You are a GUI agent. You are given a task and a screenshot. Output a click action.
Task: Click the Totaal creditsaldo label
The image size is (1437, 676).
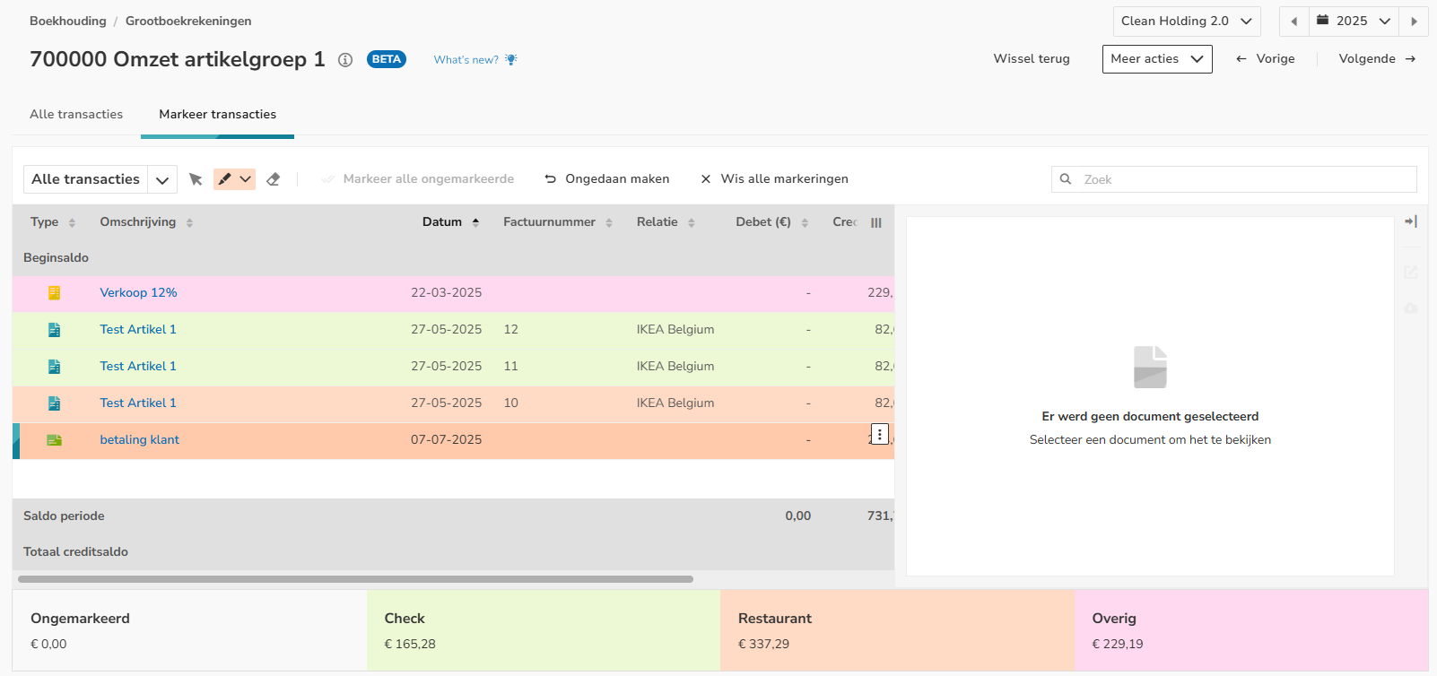pyautogui.click(x=75, y=552)
